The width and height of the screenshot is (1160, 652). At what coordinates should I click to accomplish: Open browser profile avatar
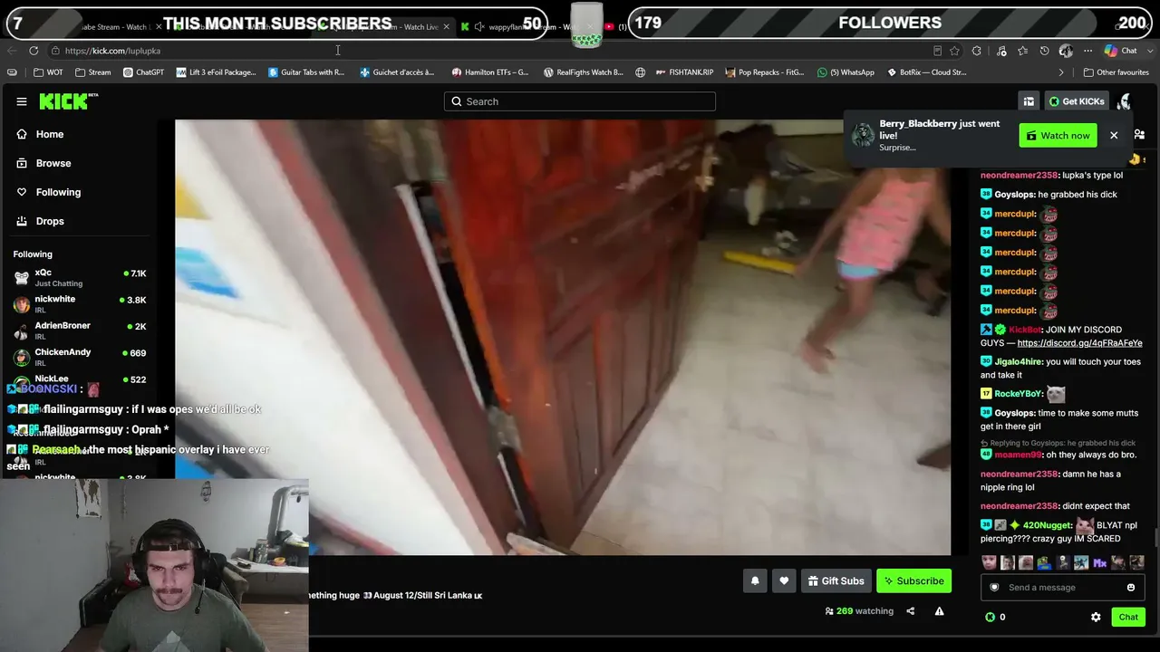(1067, 51)
